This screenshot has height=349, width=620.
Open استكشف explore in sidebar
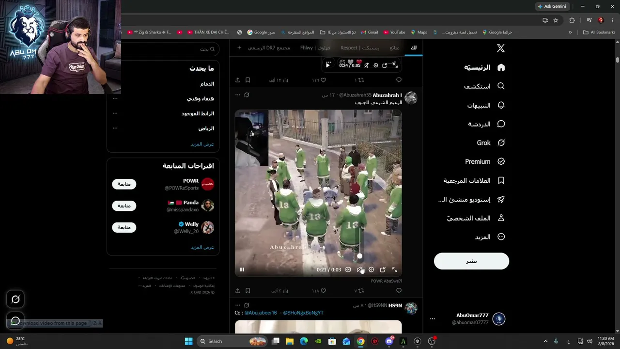point(484,86)
